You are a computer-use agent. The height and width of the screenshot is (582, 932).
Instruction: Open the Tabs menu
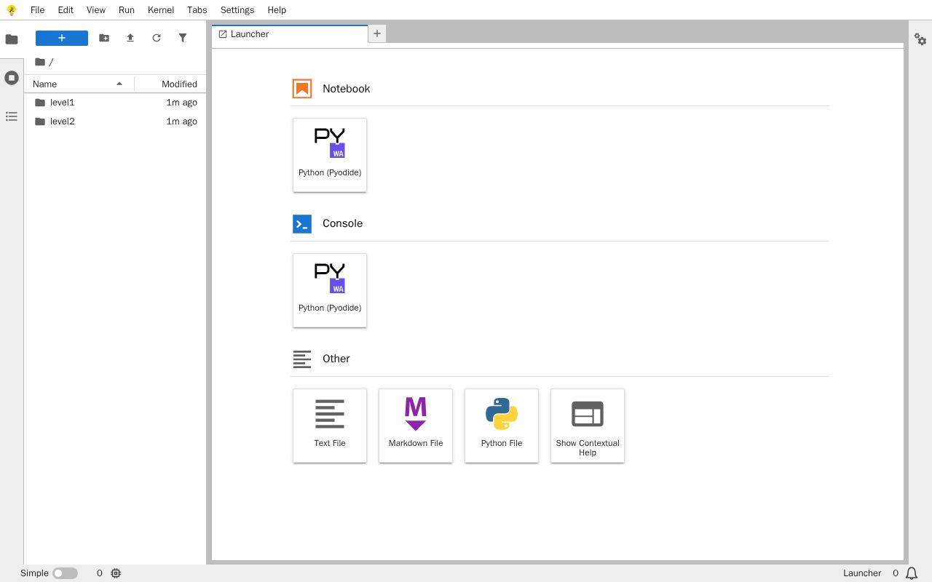tap(197, 10)
